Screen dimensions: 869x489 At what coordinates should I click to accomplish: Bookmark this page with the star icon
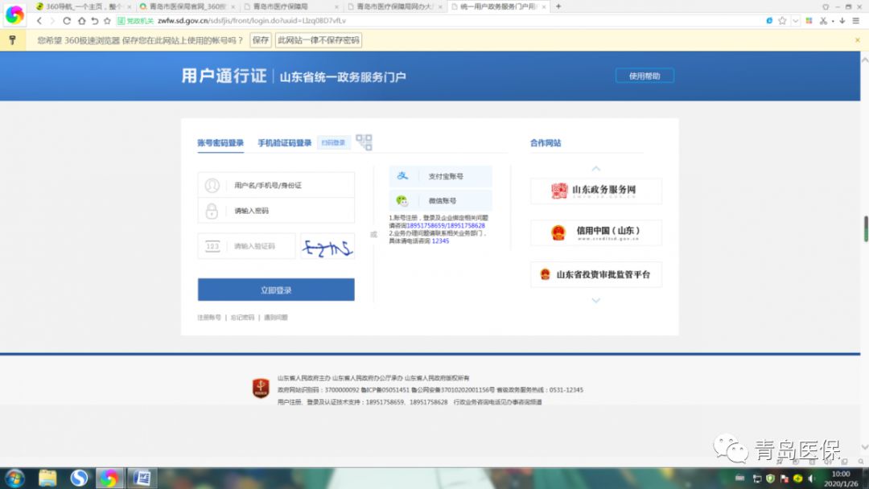[x=107, y=21]
